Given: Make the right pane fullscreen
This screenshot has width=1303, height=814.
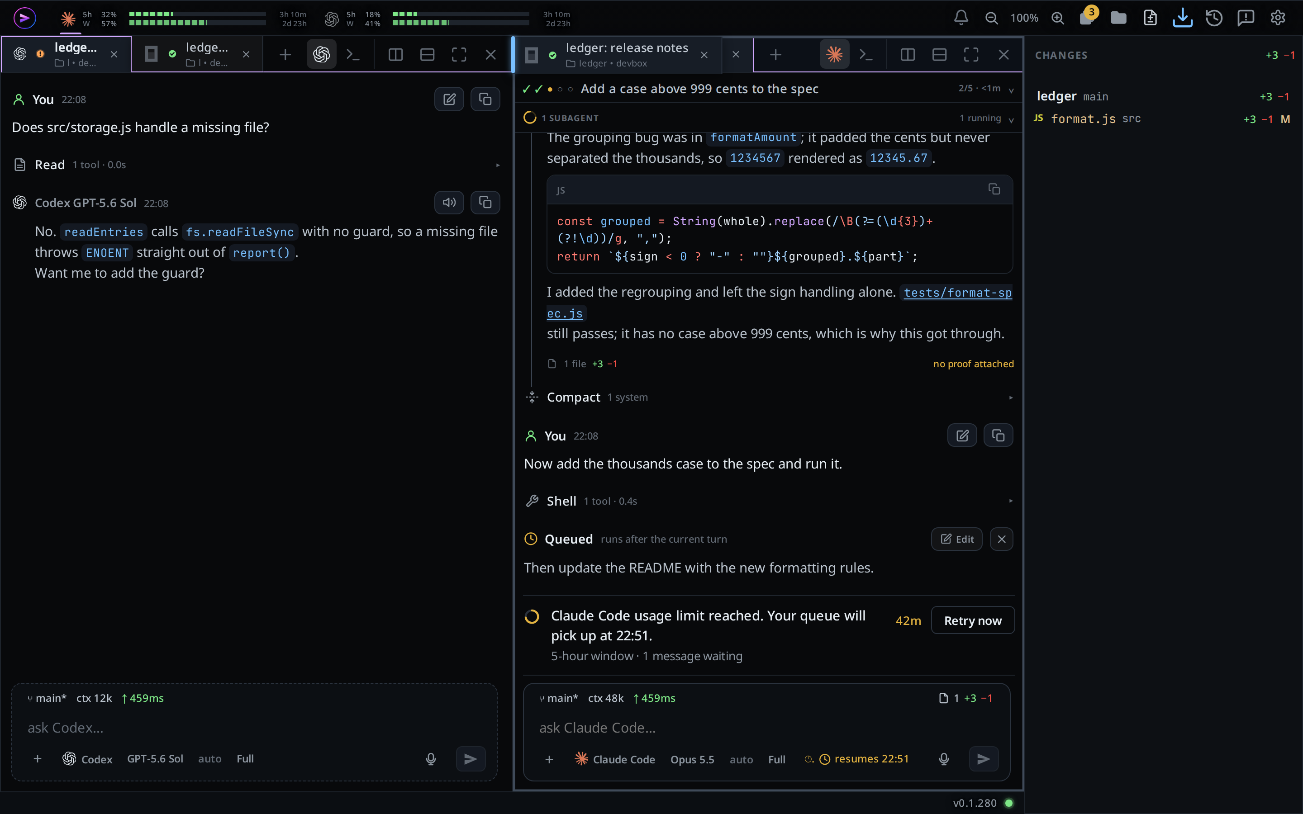Looking at the screenshot, I should click(x=971, y=54).
